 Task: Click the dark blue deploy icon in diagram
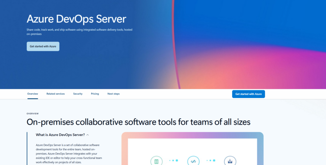(230, 161)
